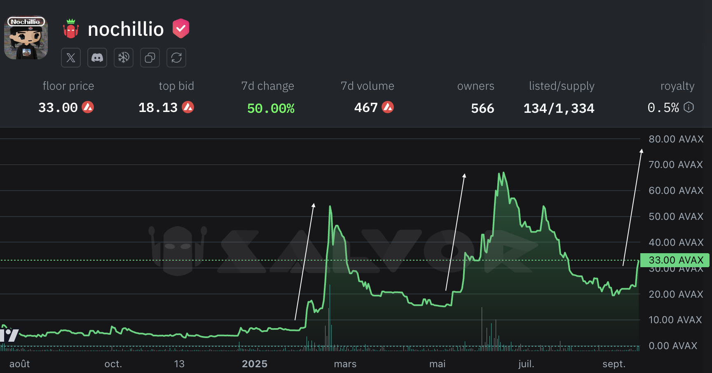This screenshot has height=373, width=712.
Task: Click the red crowned knight logo
Action: click(71, 29)
